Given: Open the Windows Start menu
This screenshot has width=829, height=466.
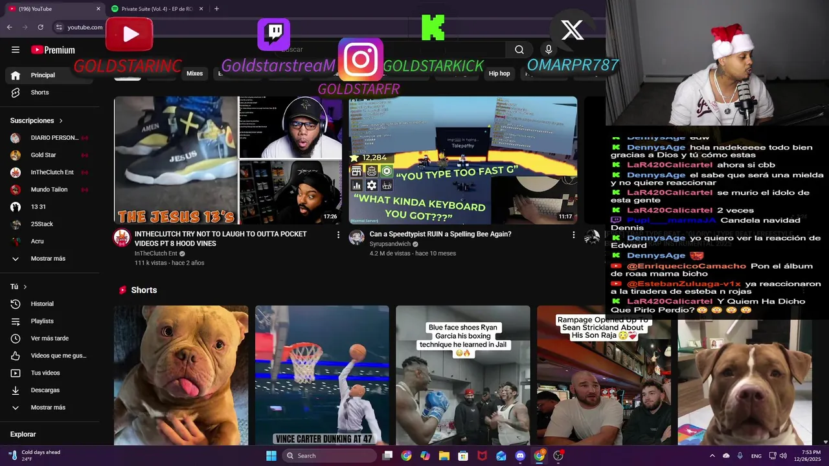Looking at the screenshot, I should (x=271, y=456).
